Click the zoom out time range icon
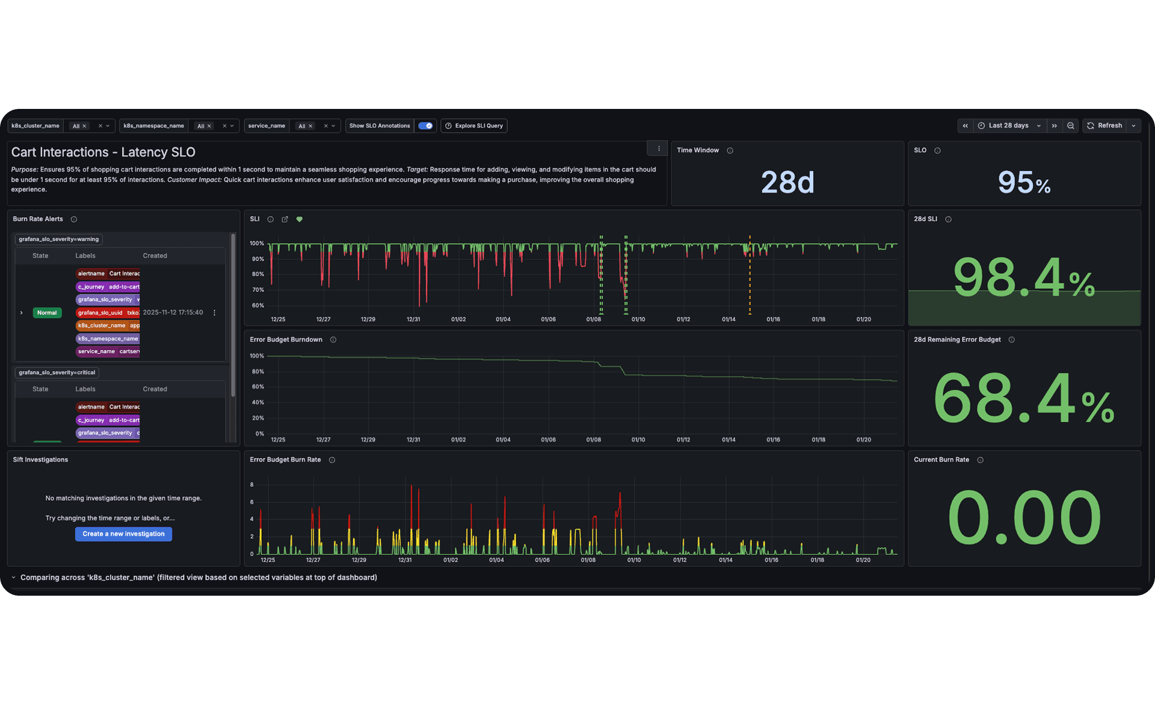1155x704 pixels. click(x=1070, y=126)
